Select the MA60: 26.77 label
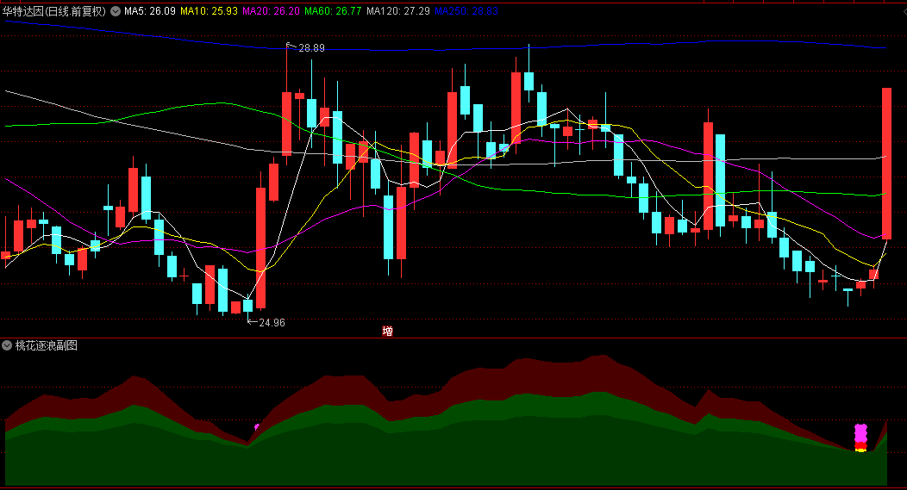907x490 pixels. coord(333,11)
